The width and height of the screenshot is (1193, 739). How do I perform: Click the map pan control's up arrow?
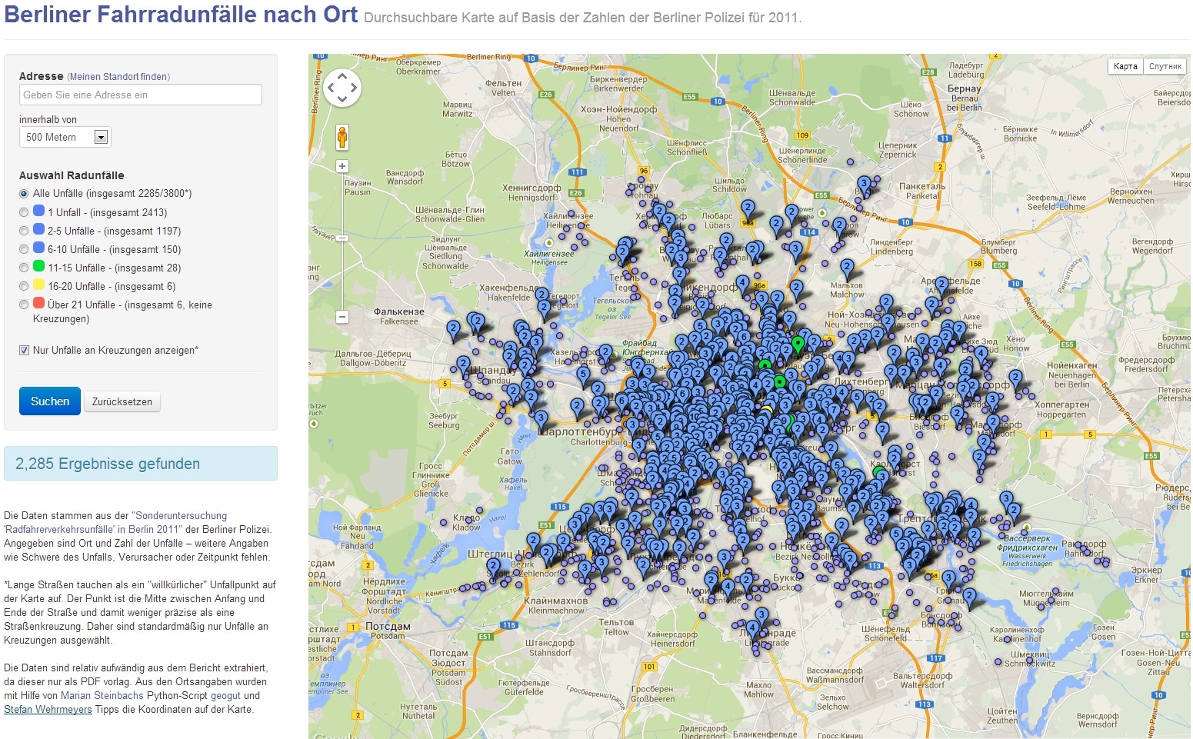point(342,75)
